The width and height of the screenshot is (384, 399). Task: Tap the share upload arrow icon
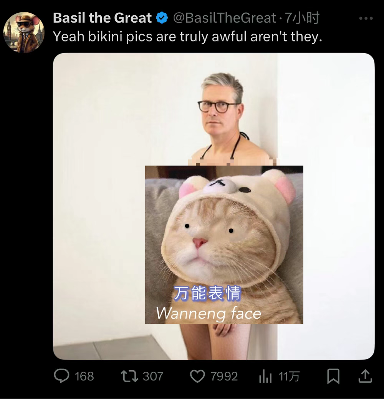click(x=366, y=376)
